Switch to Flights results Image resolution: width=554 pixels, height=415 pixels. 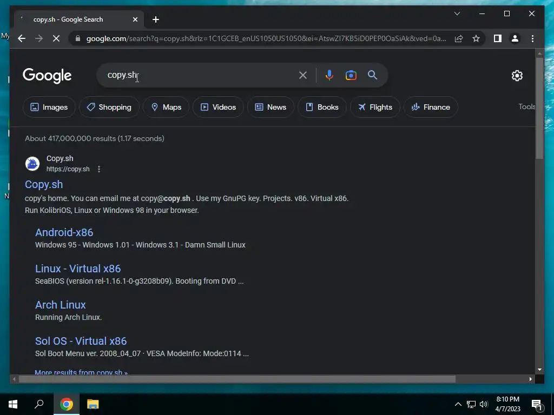click(375, 107)
